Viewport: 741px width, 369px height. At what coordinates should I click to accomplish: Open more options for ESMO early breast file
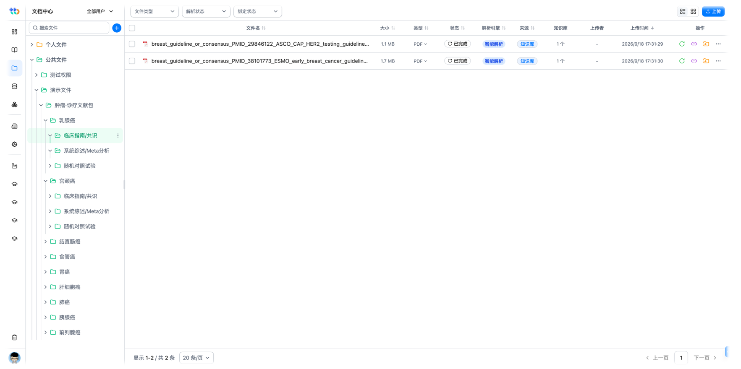click(x=718, y=61)
